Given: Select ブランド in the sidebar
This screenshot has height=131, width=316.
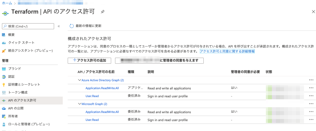Looking at the screenshot, I should pos(14,69).
